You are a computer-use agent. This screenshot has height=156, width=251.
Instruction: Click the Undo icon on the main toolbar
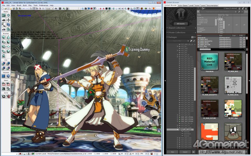tap(24, 9)
